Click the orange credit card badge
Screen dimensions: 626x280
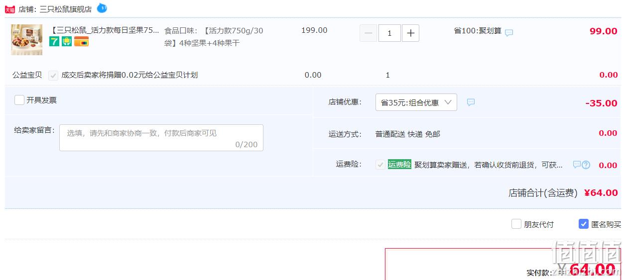coord(81,42)
